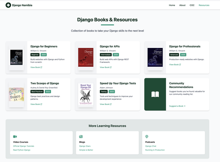Click the Django Namibia site title
The height and width of the screenshot is (162, 220).
22,5
